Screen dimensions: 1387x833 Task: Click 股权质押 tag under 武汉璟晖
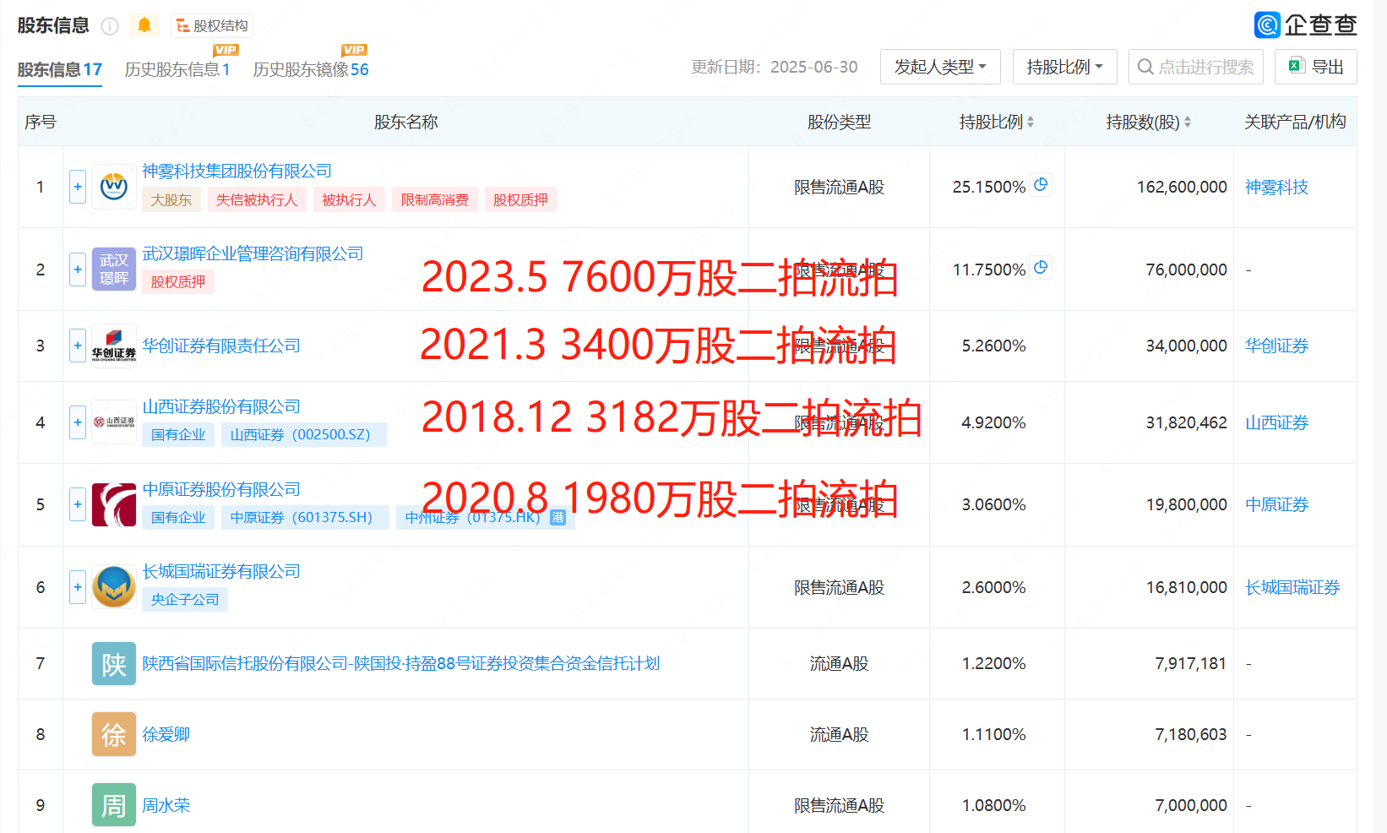point(178,281)
